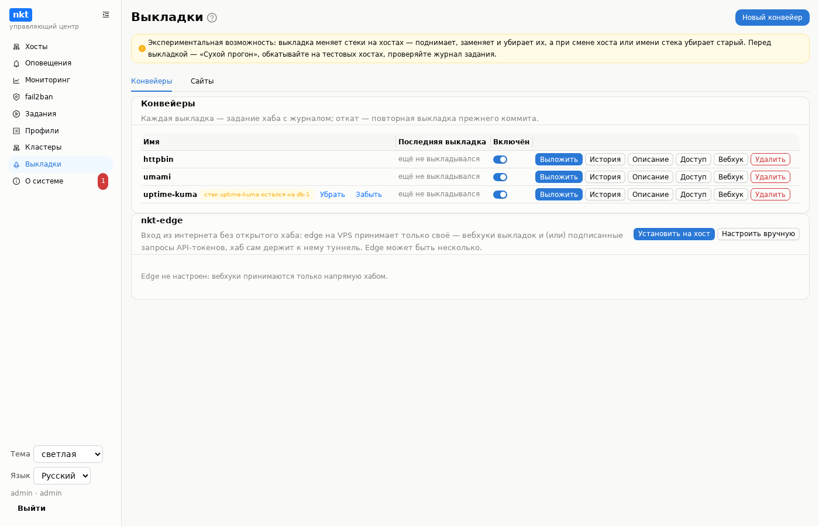The height and width of the screenshot is (526, 819).
Task: Toggle the umami pipeline enabled switch
Action: pos(500,177)
